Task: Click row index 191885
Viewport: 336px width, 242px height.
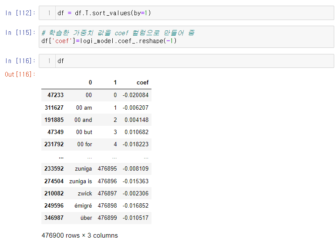Action: pos(54,120)
